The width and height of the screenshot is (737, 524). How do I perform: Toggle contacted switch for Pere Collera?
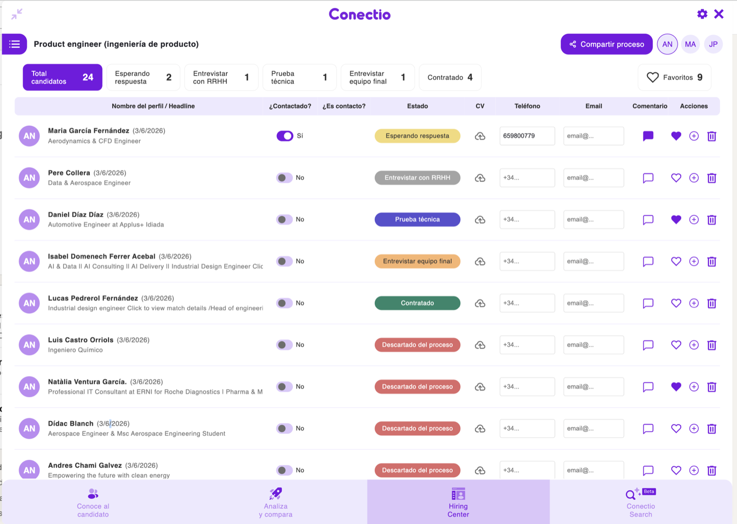point(285,178)
